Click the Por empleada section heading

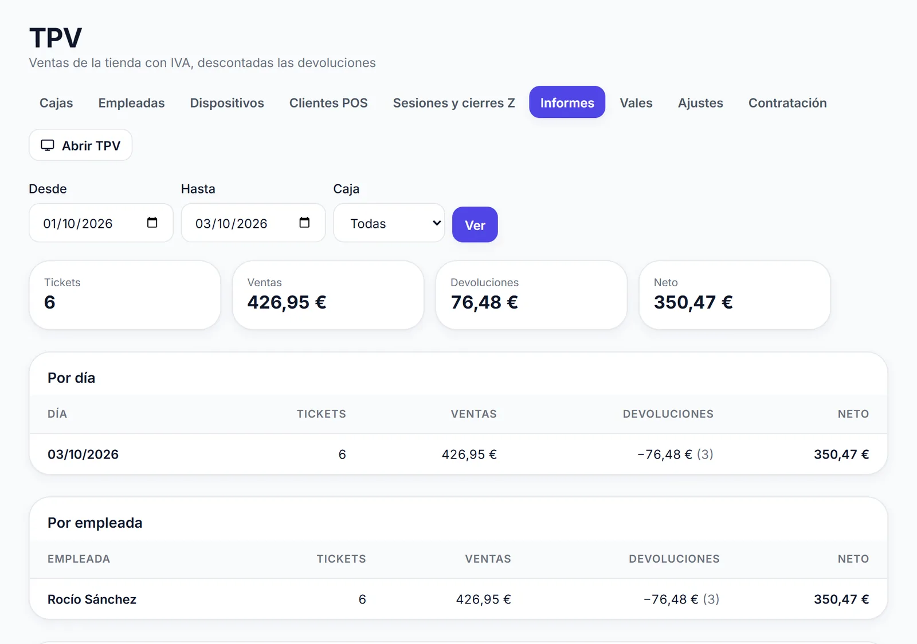(x=95, y=523)
